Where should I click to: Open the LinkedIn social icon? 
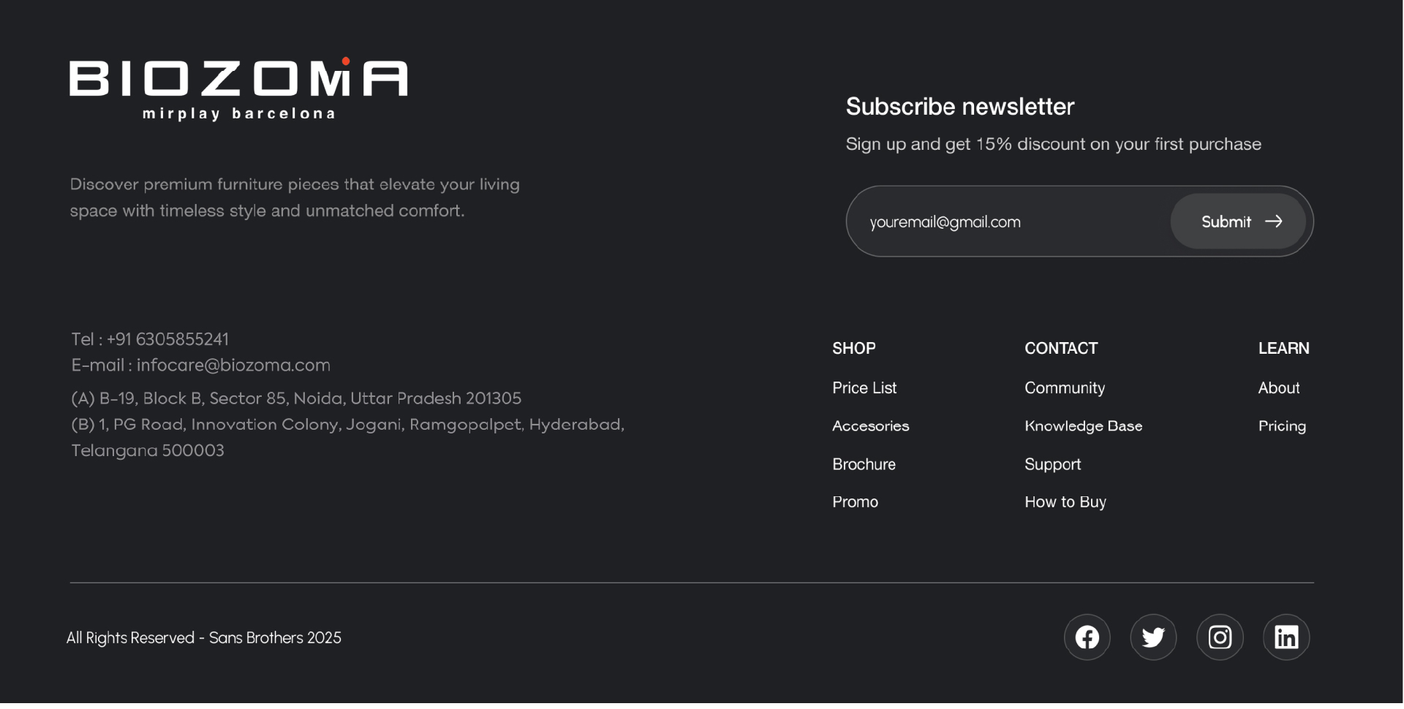1286,637
